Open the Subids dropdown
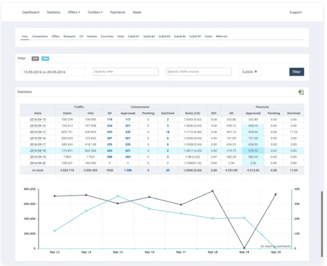 point(250,72)
